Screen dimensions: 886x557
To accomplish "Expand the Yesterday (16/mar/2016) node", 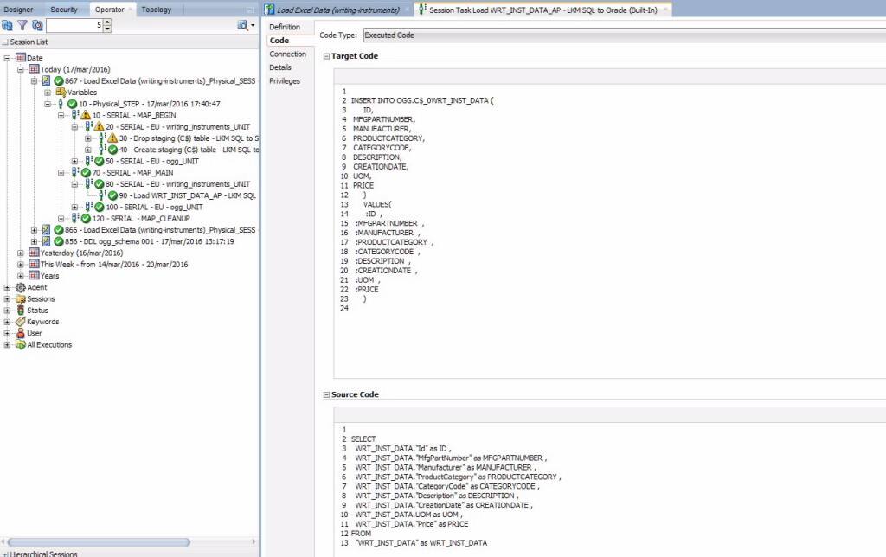I will click(21, 253).
